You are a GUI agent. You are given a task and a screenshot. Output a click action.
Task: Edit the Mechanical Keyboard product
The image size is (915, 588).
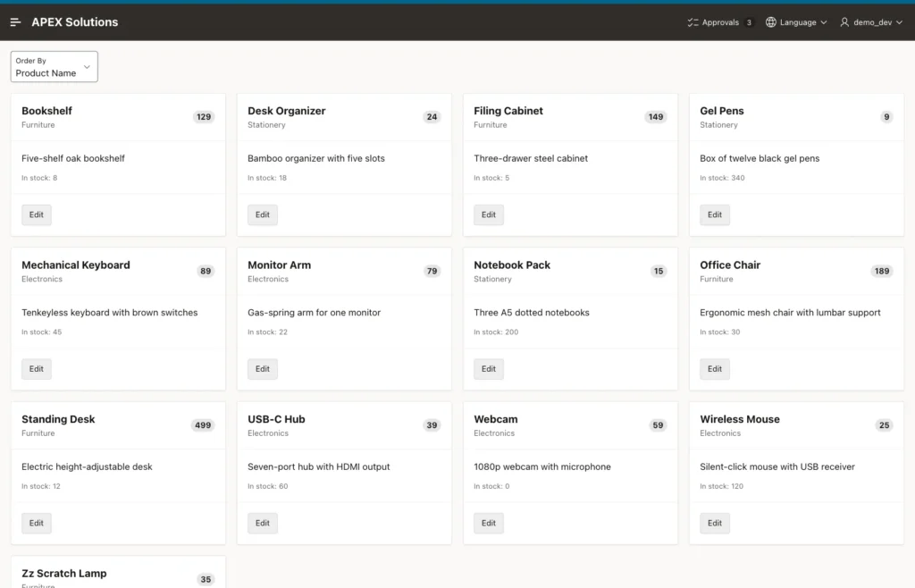(x=36, y=369)
